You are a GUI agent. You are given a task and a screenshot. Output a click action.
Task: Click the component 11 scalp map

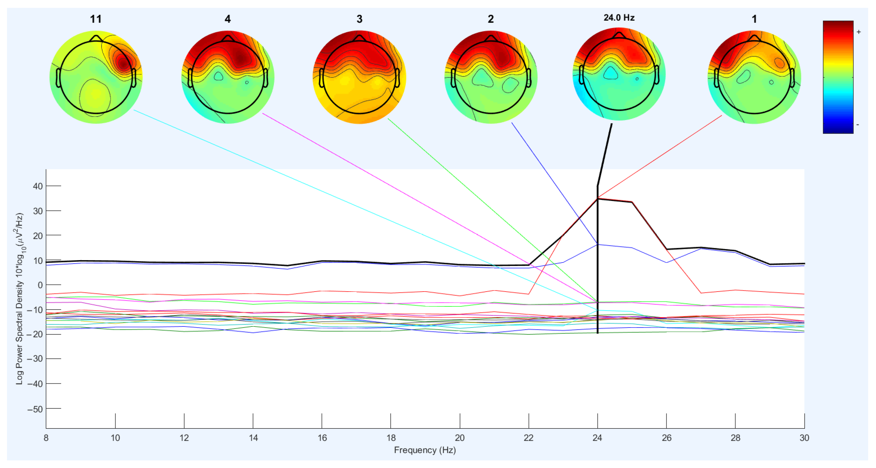coord(96,77)
